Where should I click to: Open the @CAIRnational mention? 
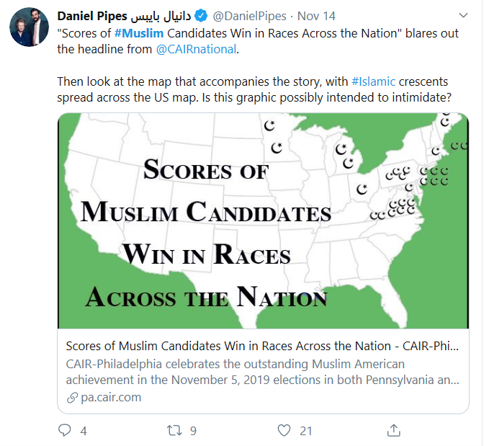pyautogui.click(x=196, y=50)
